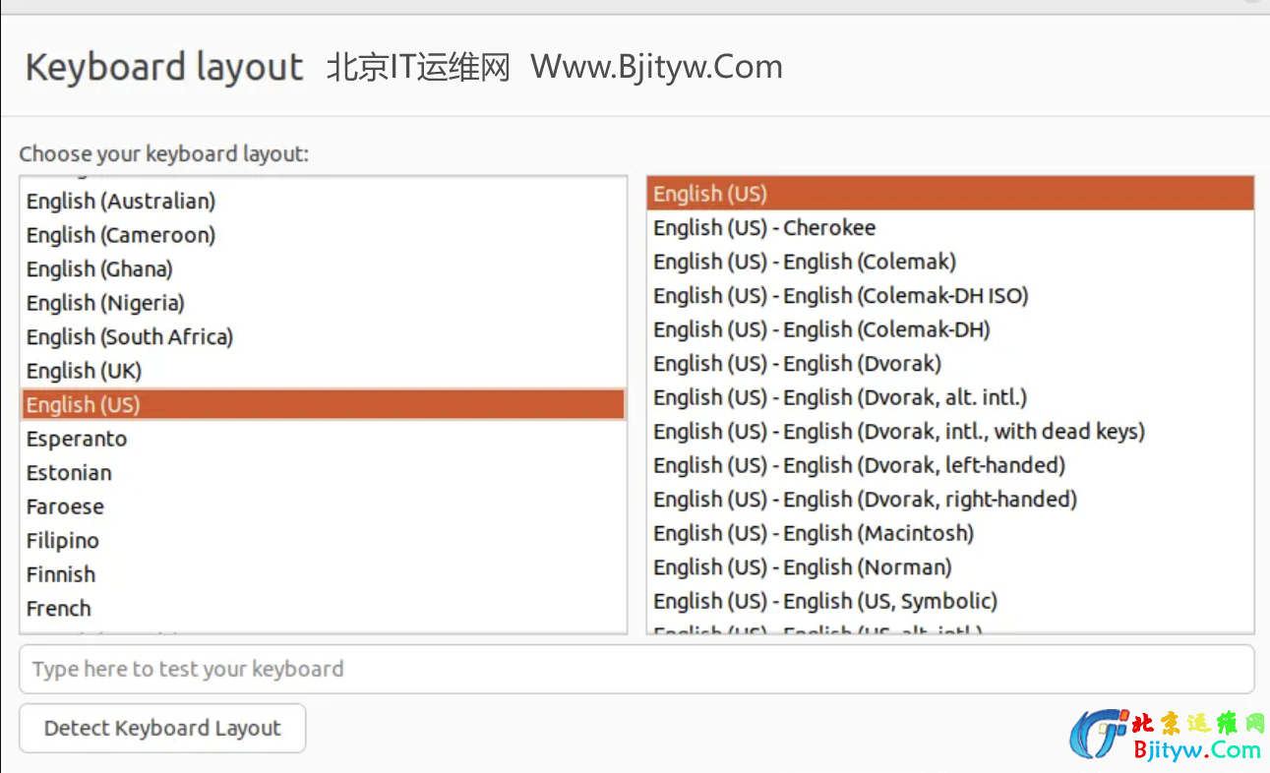
Task: Choose French from the language list
Action: coord(59,609)
